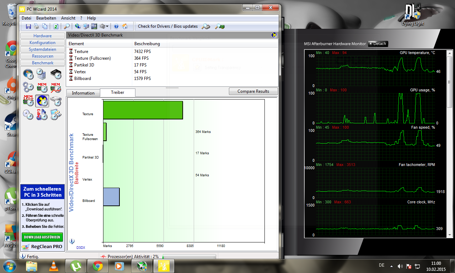Click the Beschreibung column header

tap(205, 44)
